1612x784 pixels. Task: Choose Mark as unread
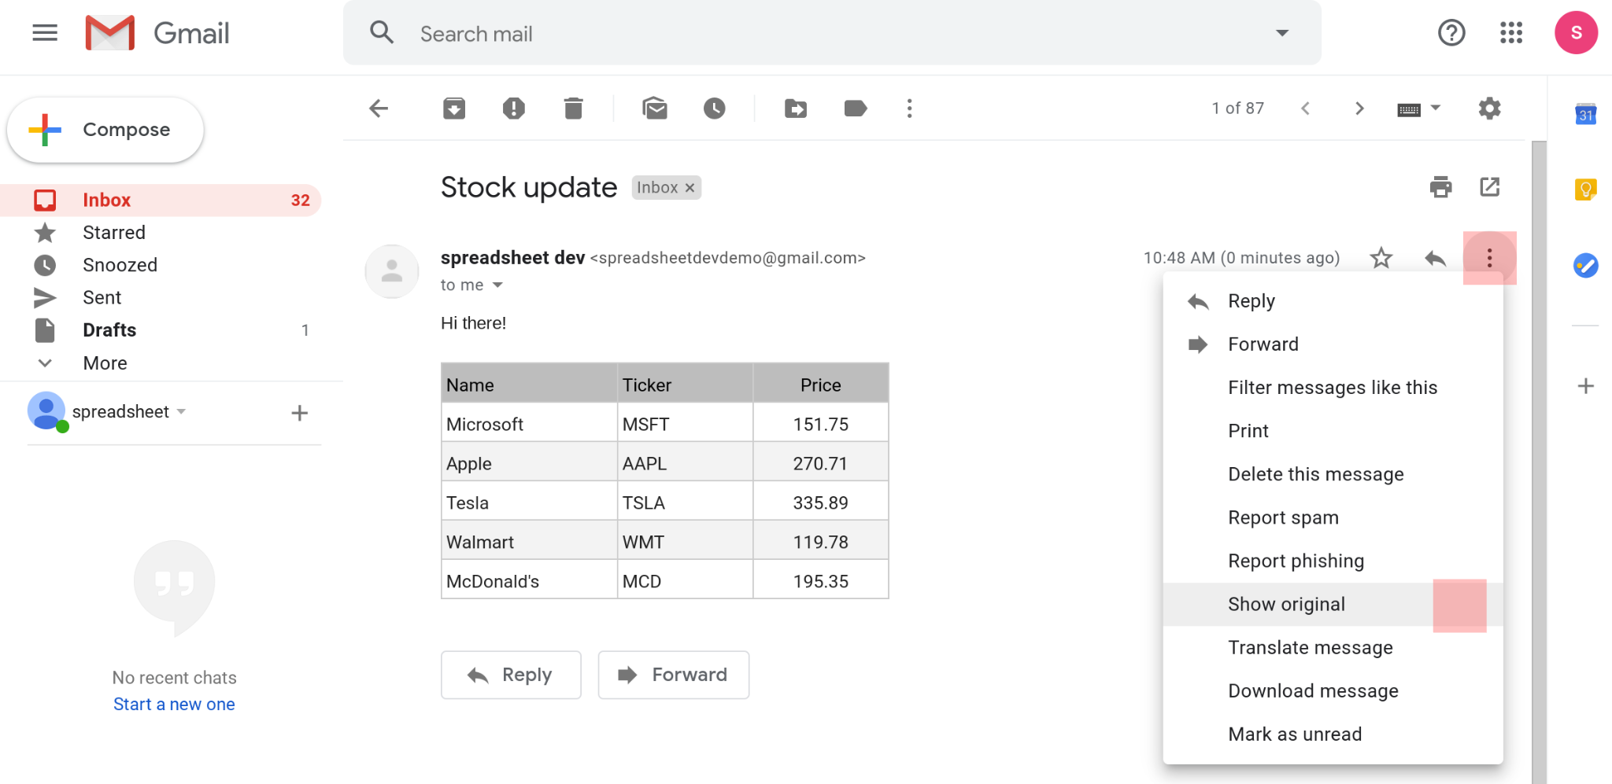tap(1333, 734)
